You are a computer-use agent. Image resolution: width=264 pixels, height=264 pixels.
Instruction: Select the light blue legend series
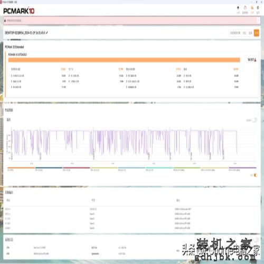131,169
